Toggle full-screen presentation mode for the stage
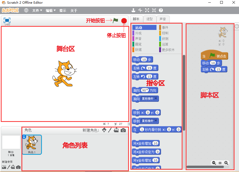The height and width of the screenshot is (172, 239). 7,20
